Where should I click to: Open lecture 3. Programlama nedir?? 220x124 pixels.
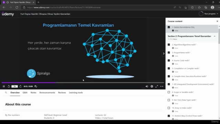pyautogui.click(x=181, y=53)
